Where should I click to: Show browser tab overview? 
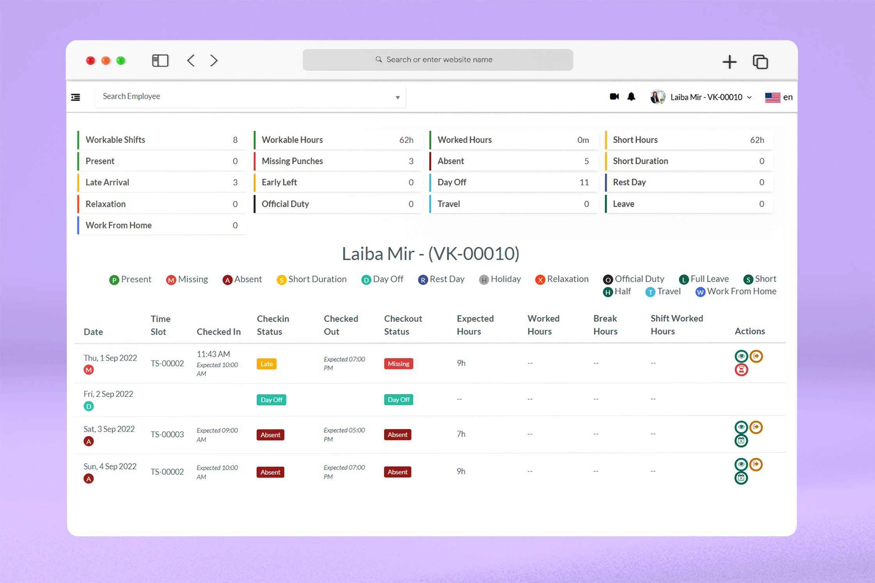760,62
